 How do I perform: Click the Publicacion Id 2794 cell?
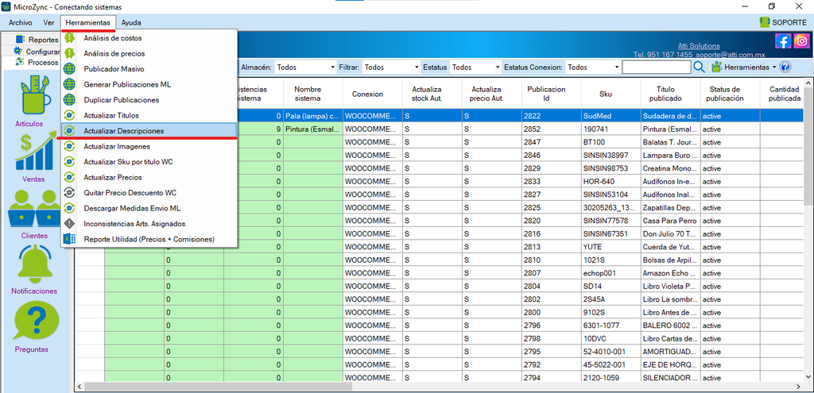[x=552, y=378]
